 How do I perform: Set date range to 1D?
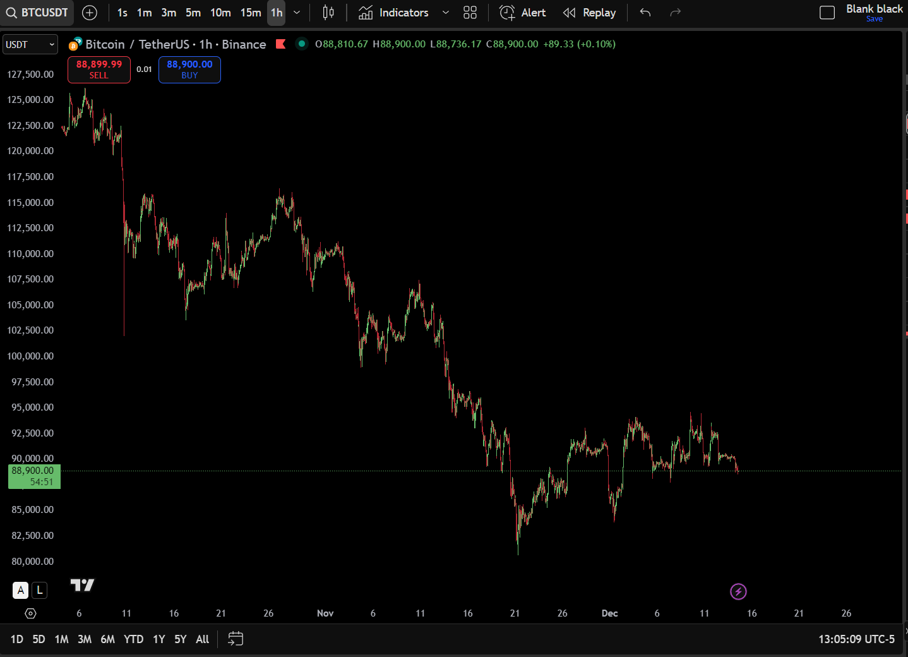point(17,639)
